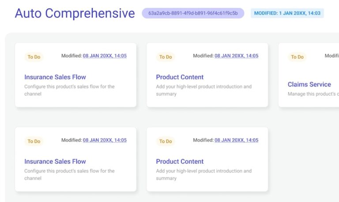Click To Do badge on top-row Product Content
This screenshot has height=202, width=339.
[166, 57]
